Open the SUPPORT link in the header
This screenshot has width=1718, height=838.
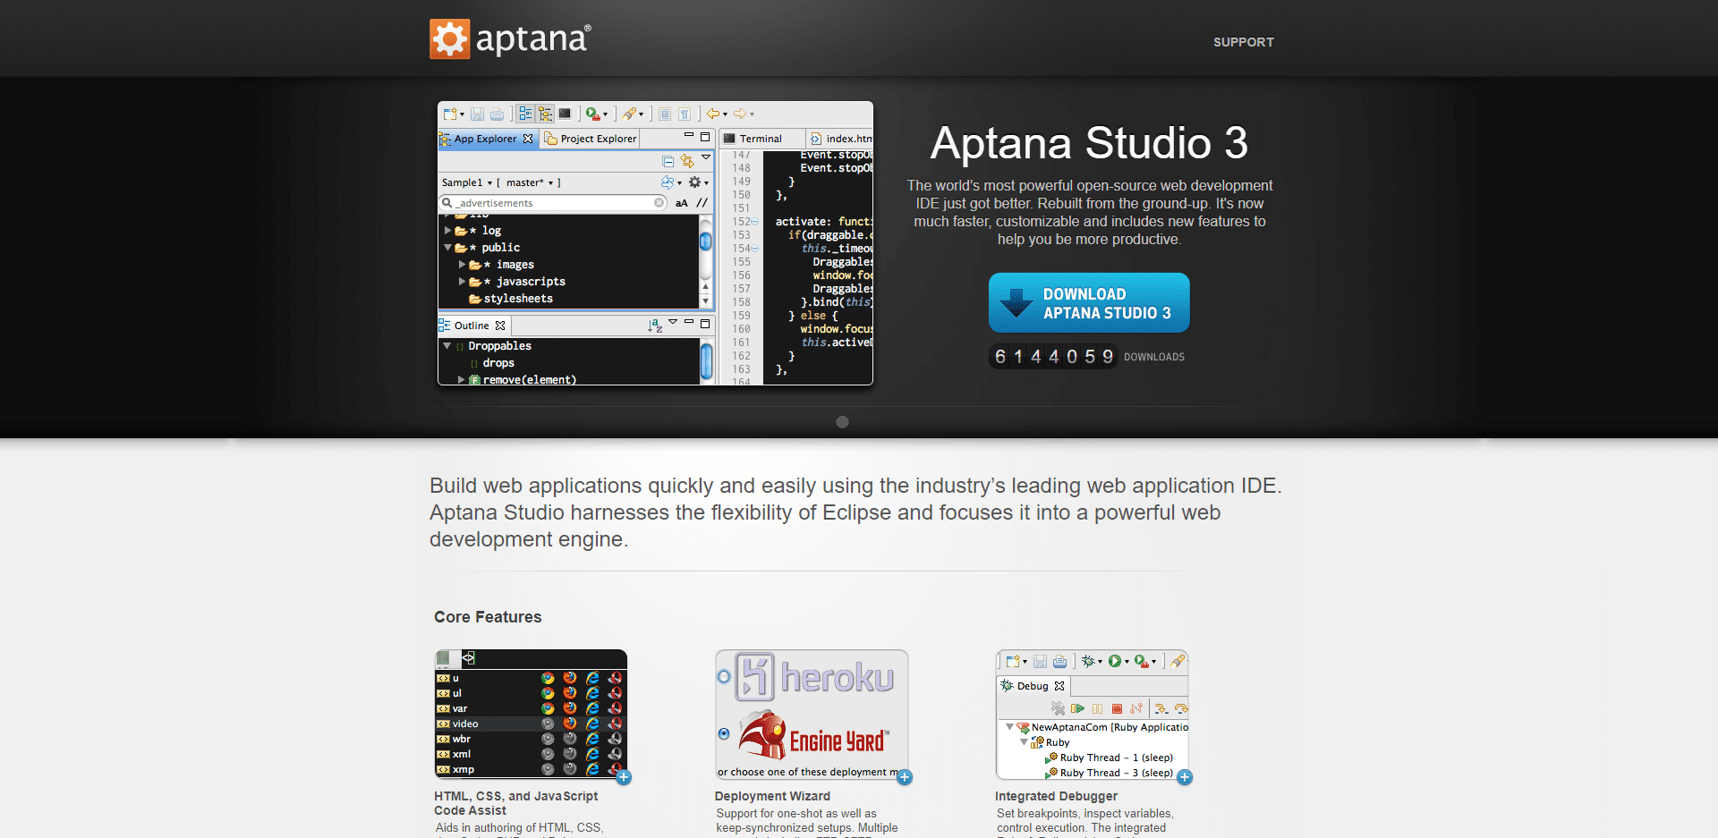point(1243,42)
